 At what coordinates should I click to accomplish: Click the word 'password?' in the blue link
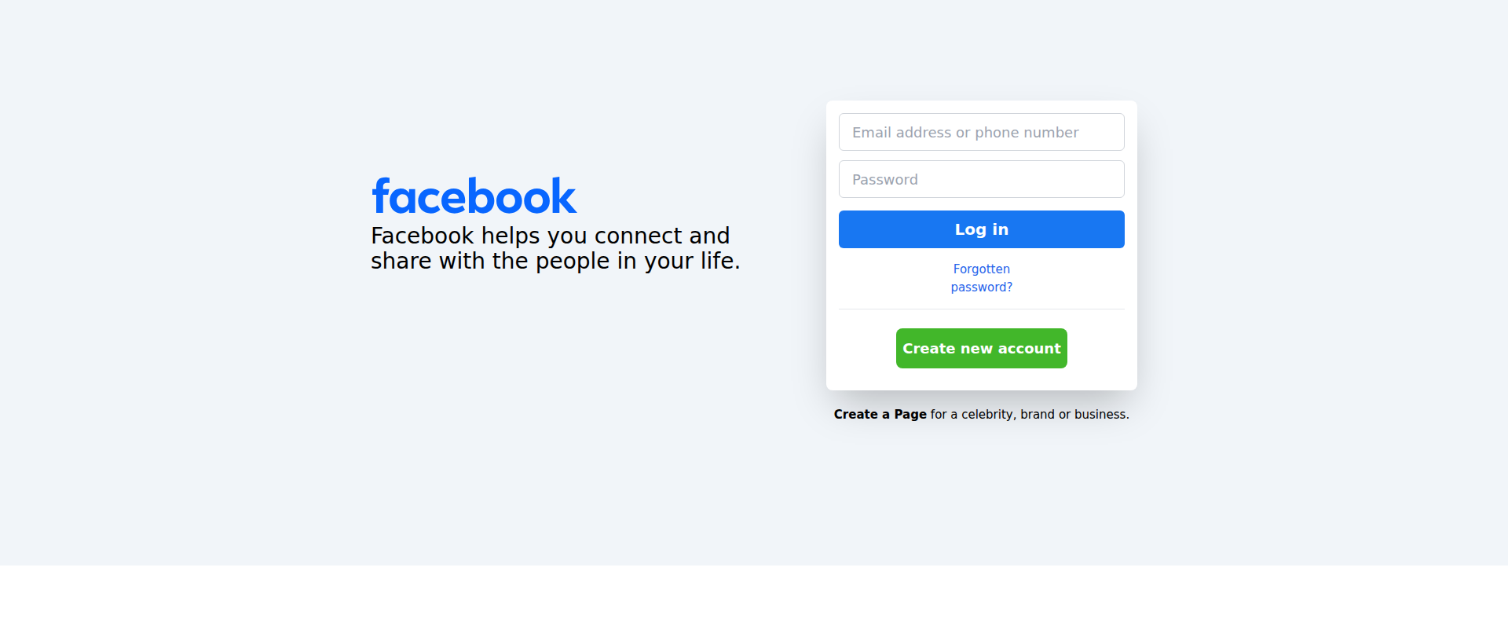pos(981,287)
